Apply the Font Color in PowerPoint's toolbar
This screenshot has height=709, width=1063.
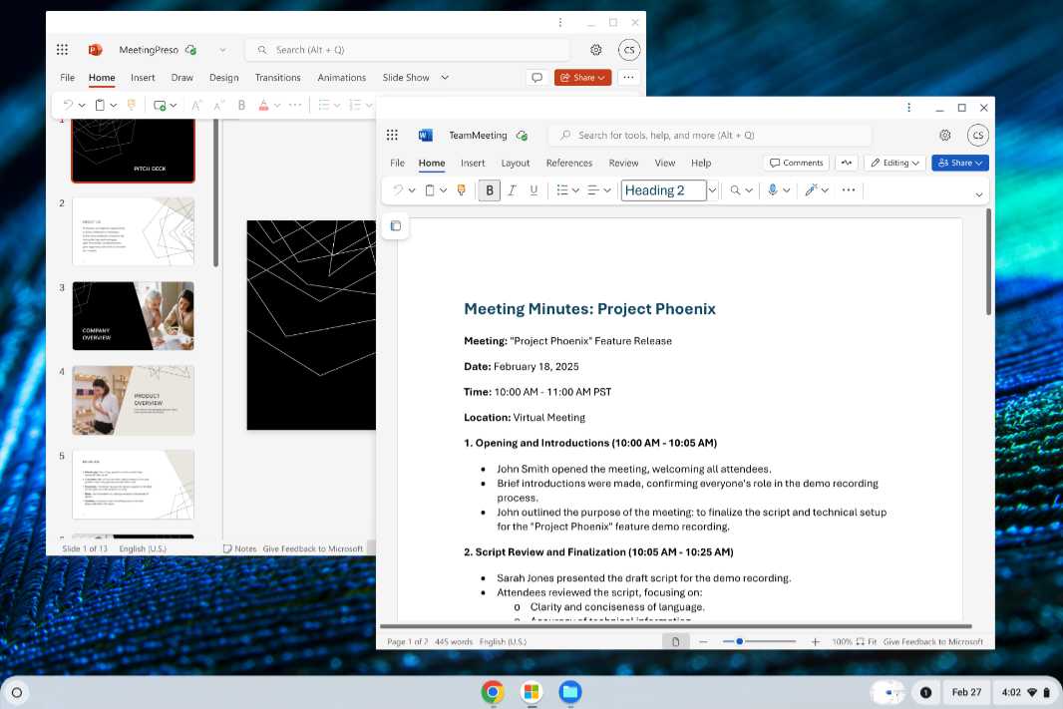tap(263, 104)
